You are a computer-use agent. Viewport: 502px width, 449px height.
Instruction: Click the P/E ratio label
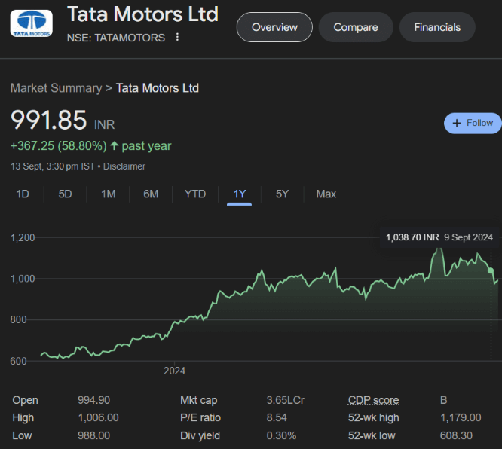pyautogui.click(x=200, y=417)
